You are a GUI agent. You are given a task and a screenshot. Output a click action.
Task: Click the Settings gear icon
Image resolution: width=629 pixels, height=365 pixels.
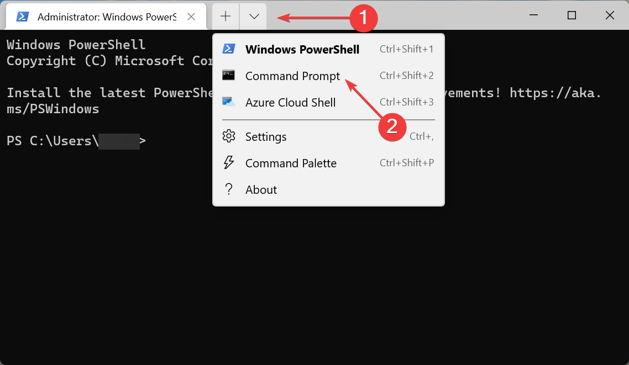(x=229, y=136)
